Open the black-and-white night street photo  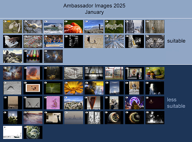[134, 41]
